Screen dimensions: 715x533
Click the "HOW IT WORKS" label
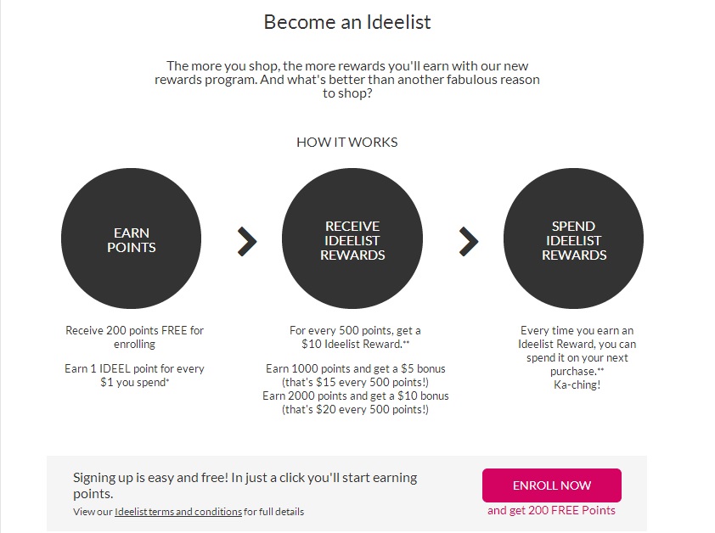coord(346,142)
